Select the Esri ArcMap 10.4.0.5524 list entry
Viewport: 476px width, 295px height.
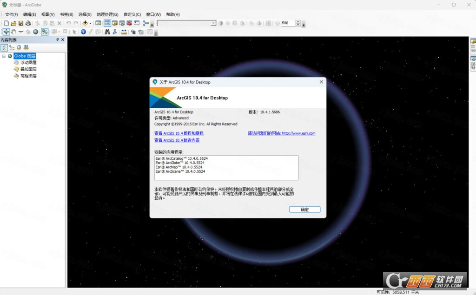tap(179, 167)
